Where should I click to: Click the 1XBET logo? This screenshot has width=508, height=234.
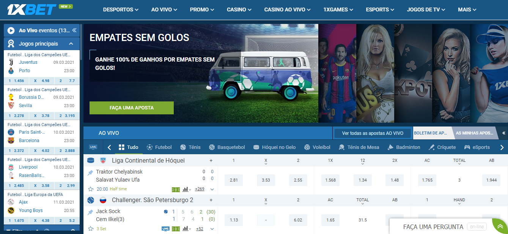click(32, 9)
